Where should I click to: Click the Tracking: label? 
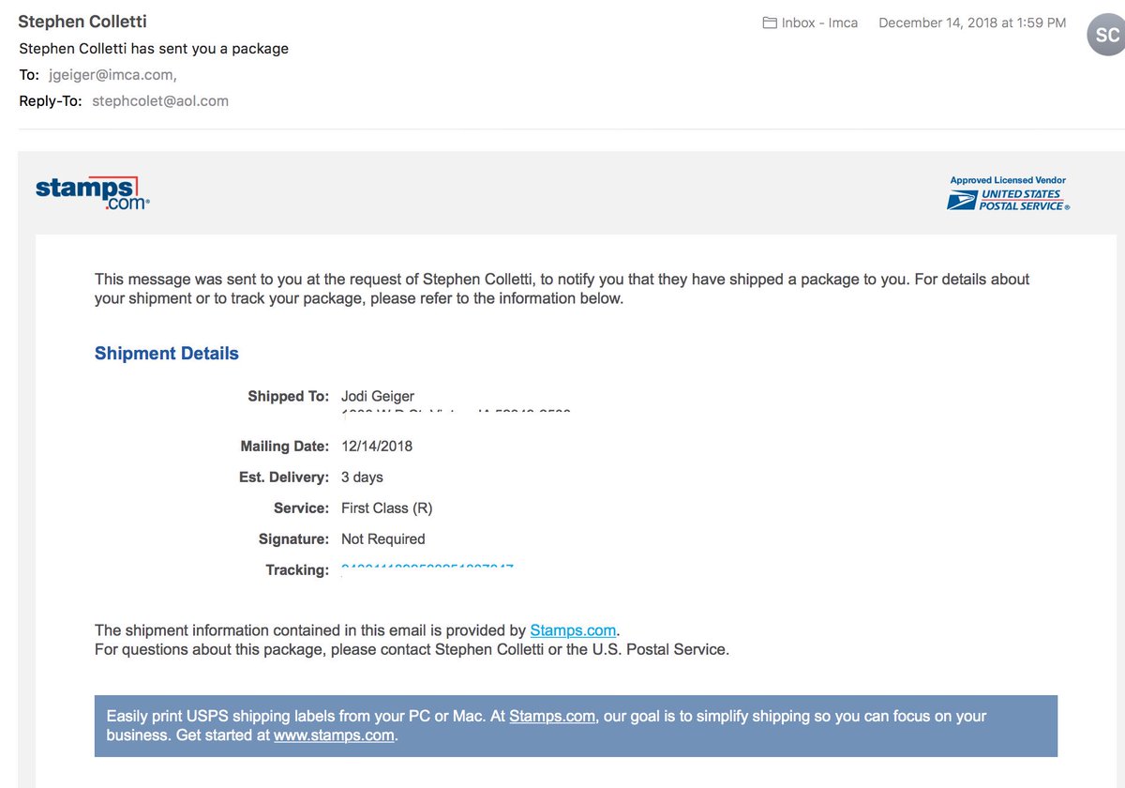coord(297,569)
